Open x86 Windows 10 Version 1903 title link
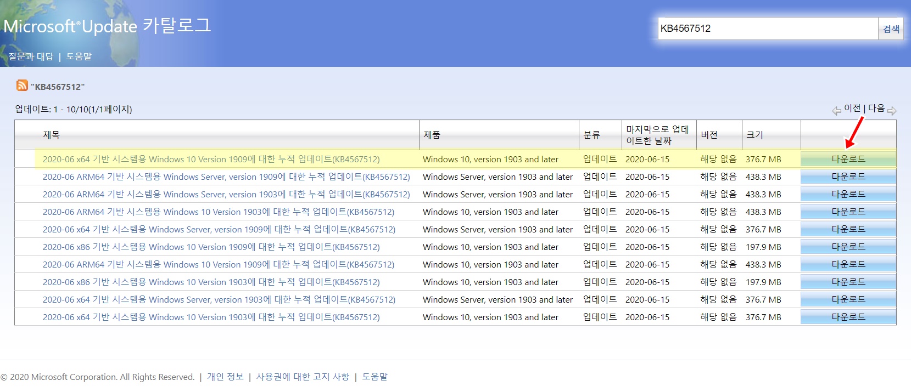The width and height of the screenshot is (911, 392). point(211,282)
